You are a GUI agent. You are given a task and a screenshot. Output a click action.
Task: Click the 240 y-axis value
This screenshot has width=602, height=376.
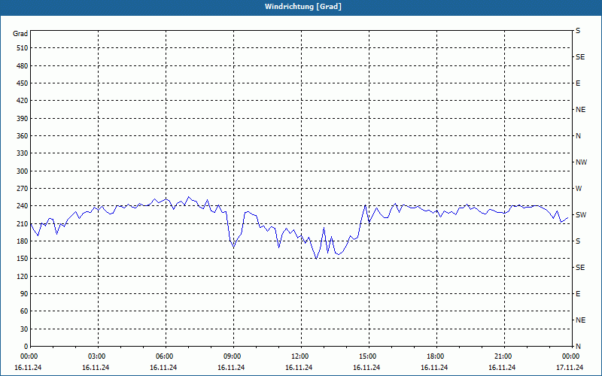tap(23, 206)
